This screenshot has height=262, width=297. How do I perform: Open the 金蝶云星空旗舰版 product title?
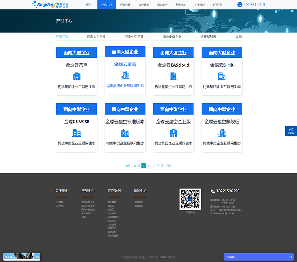[222, 122]
